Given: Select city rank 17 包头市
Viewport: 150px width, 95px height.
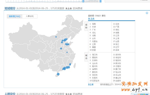Looking at the screenshot, I should point(117,72).
